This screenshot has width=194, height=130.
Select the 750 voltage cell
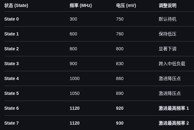pyautogui.click(x=120, y=19)
